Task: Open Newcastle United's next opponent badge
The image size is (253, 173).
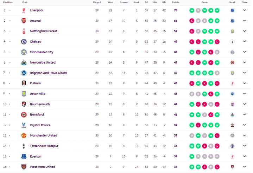Action: [232, 62]
